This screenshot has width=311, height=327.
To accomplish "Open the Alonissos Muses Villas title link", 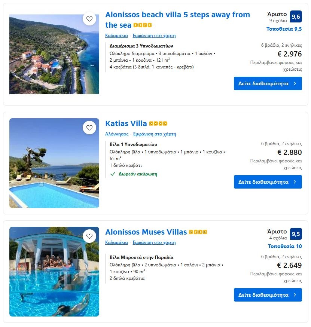I will [146, 232].
